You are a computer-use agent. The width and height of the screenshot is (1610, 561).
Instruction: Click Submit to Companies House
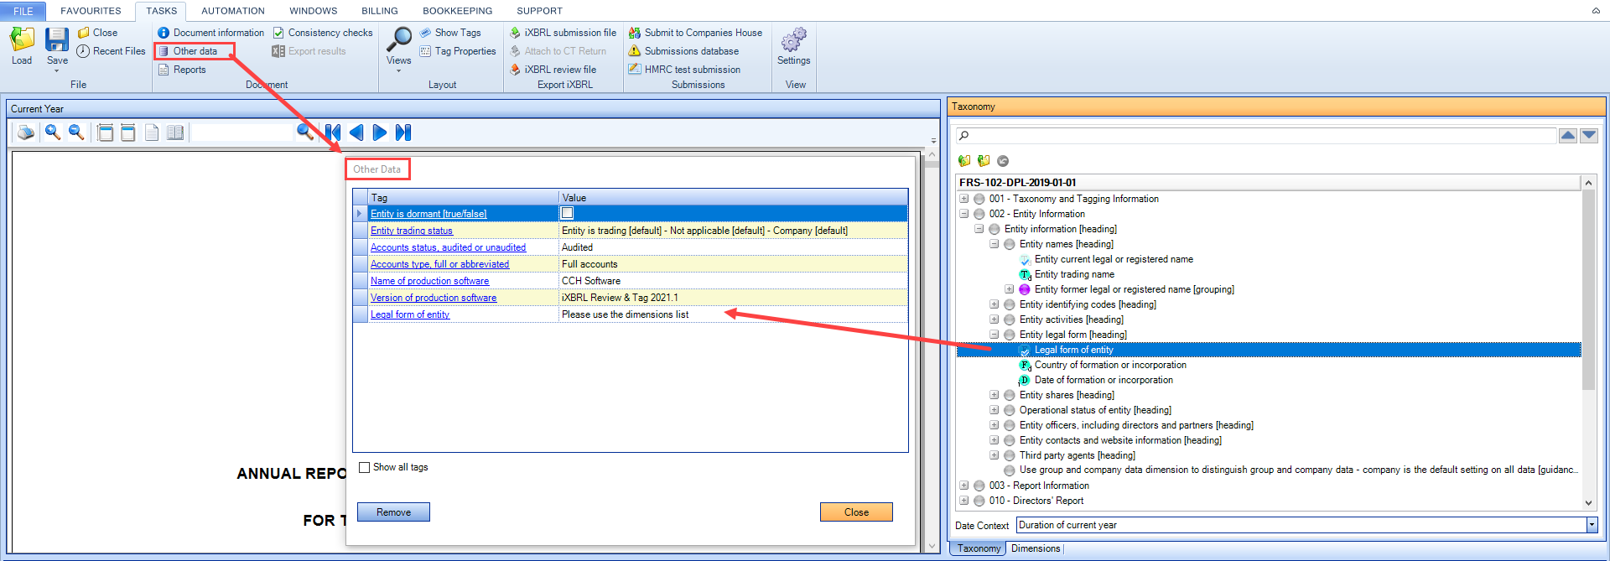point(696,33)
